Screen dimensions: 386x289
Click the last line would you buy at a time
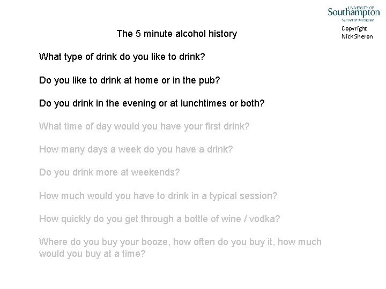(x=92, y=254)
